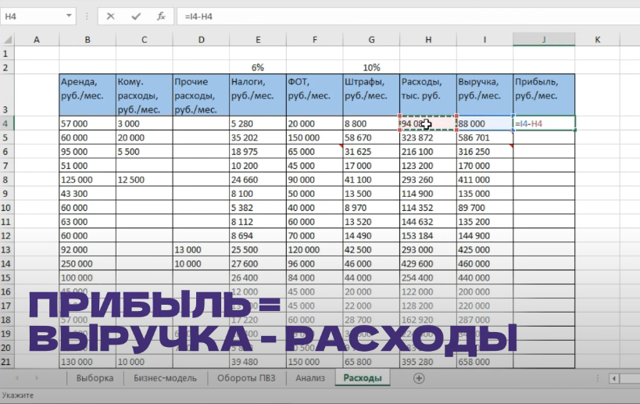Click cell with value 323 872
Screen dimensions: 640x404
pos(428,138)
